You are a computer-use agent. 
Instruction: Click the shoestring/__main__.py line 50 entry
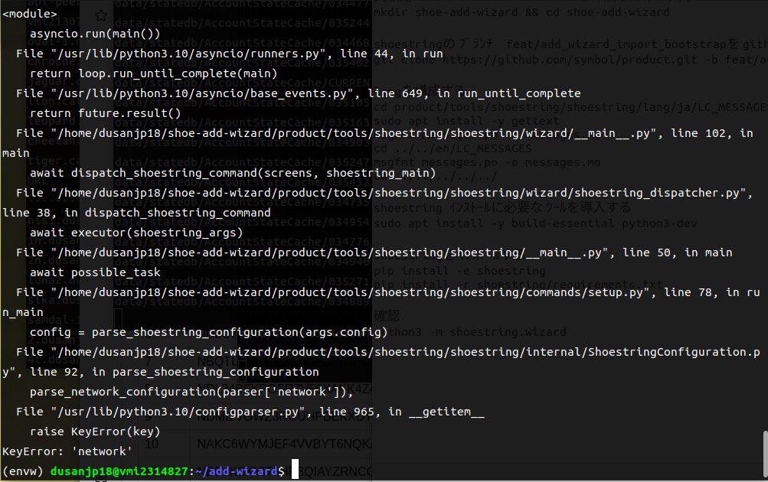coord(374,252)
